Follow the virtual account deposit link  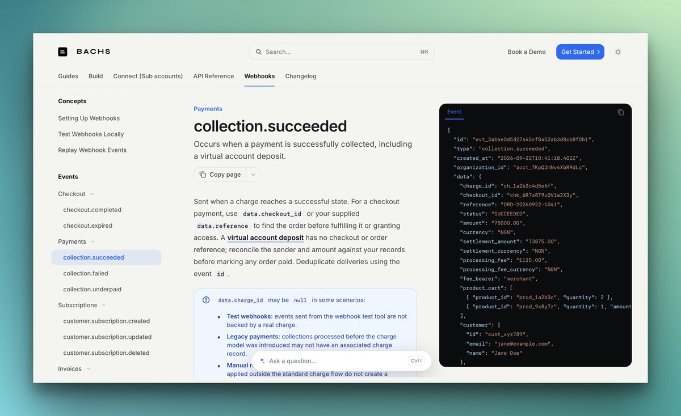[x=266, y=237]
